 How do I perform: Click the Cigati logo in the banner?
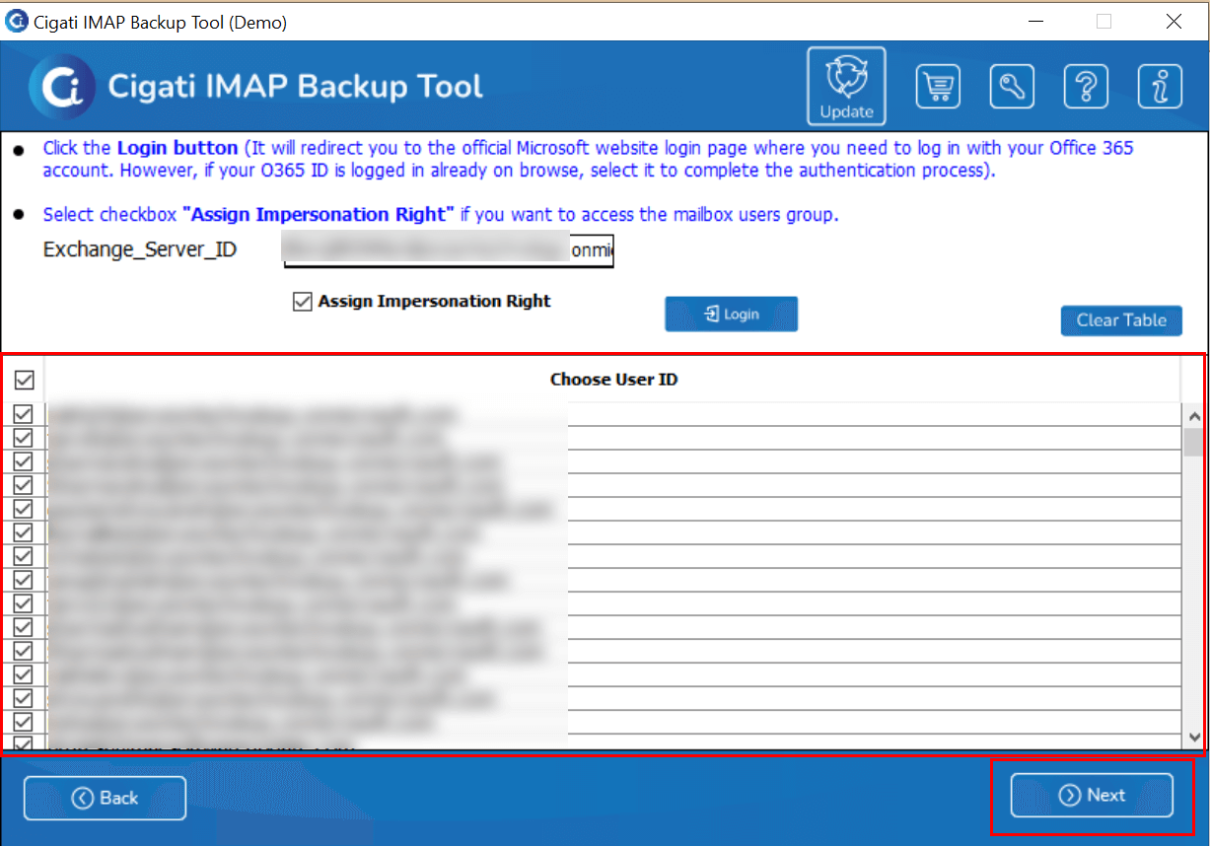(62, 87)
